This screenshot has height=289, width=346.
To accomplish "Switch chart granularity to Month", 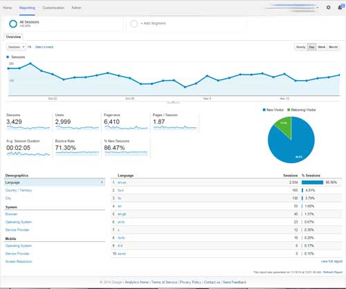I will point(334,47).
